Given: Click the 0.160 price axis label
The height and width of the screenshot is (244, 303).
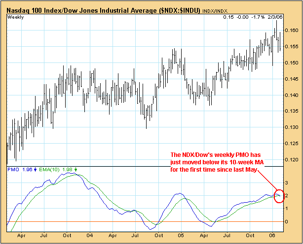Looking at the screenshot, I should [x=293, y=30].
